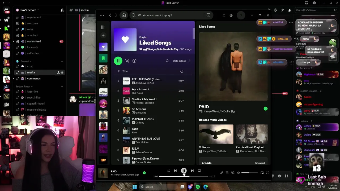This screenshot has height=191, width=340.
Task: Invite people to the media channel
Action: [x=58, y=72]
